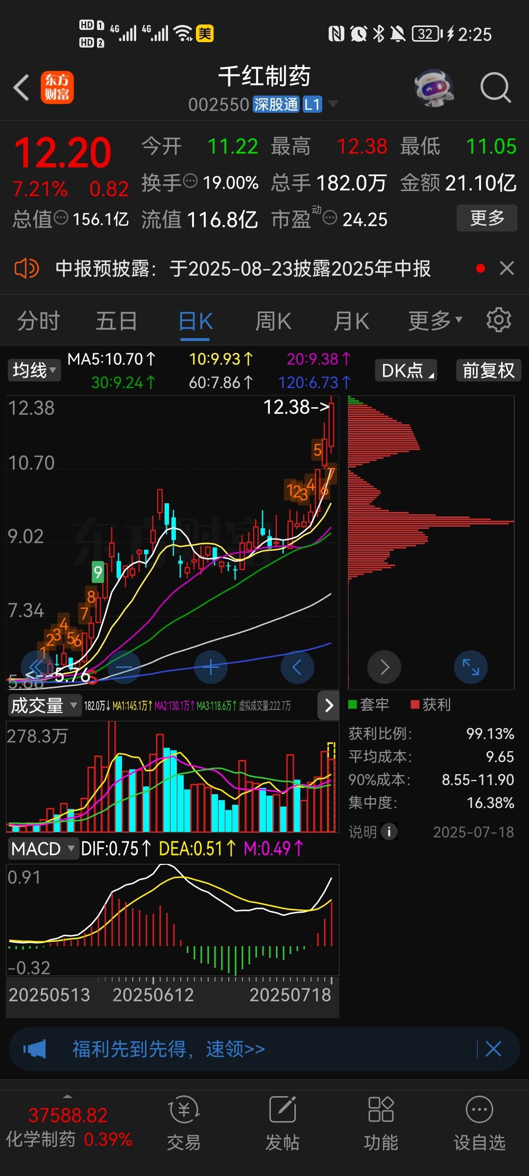This screenshot has width=529, height=1176.
Task: Tap the 金额 21.10亿 value
Action: click(x=481, y=183)
